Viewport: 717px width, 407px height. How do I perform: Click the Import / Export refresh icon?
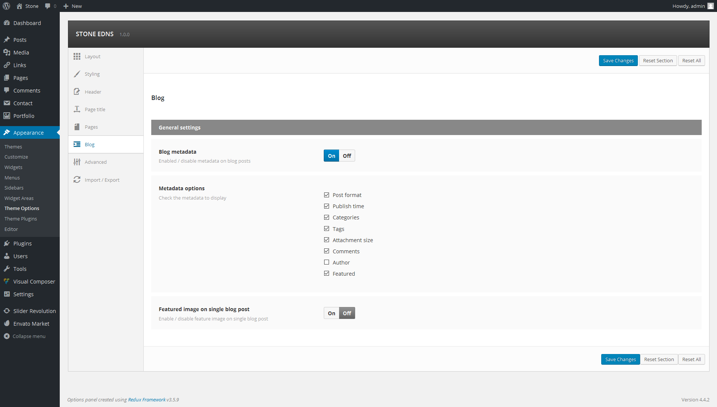[x=77, y=180]
